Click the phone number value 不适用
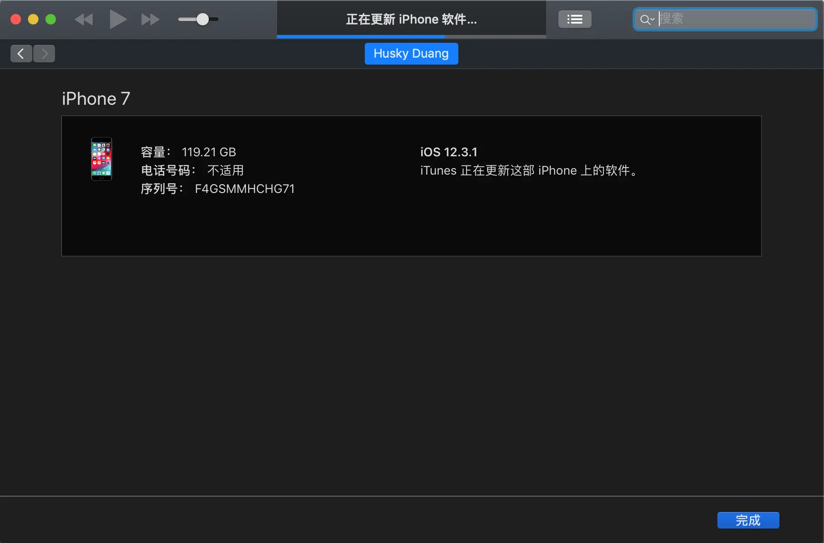 225,170
